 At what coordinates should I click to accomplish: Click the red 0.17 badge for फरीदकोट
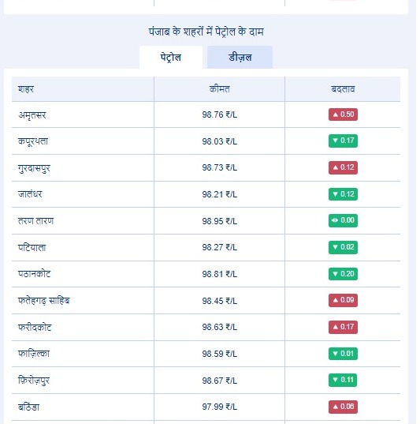[x=343, y=327]
